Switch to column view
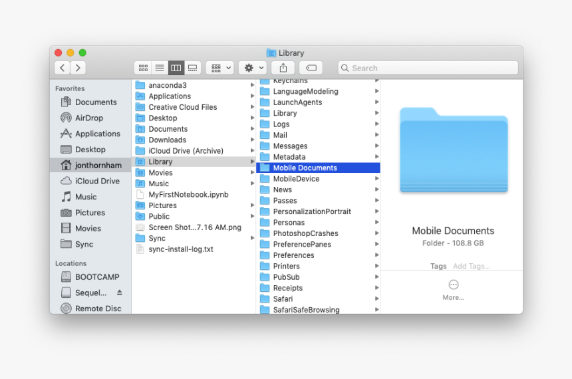This screenshot has width=572, height=379. (176, 68)
